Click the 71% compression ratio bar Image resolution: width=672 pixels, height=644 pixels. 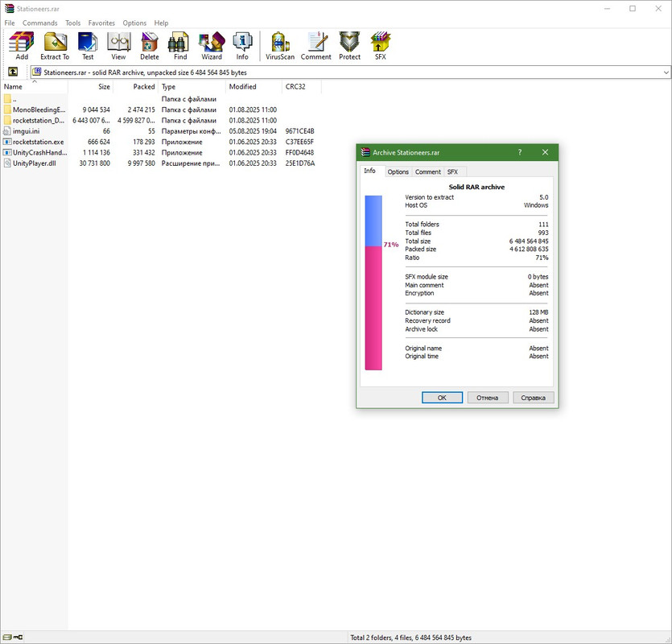tap(373, 283)
